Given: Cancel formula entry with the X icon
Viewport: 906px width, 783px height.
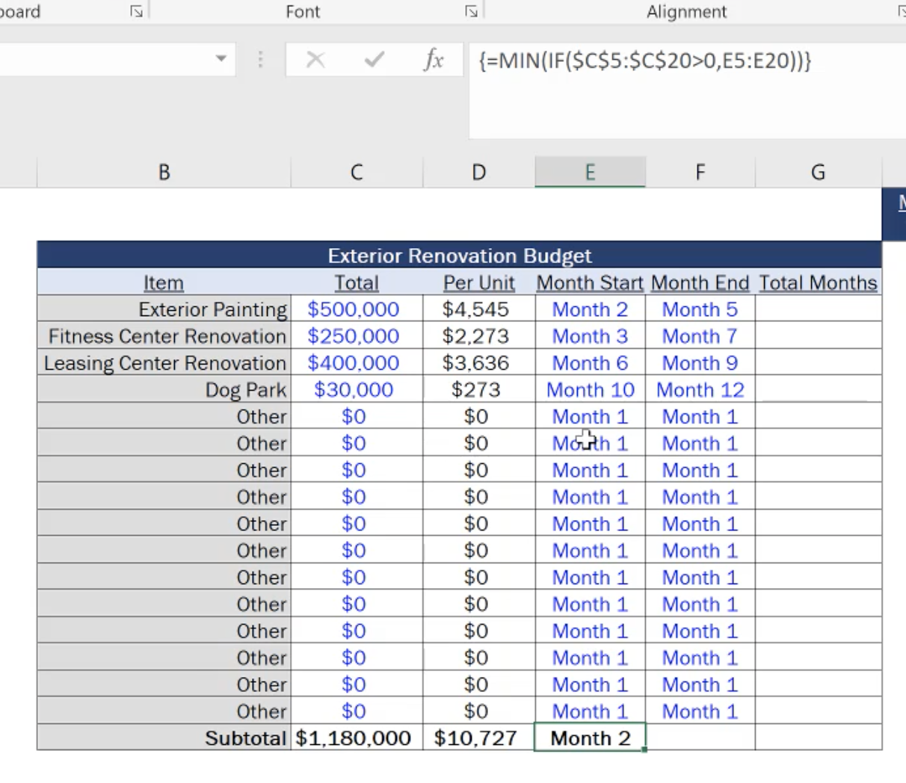Looking at the screenshot, I should coord(315,60).
